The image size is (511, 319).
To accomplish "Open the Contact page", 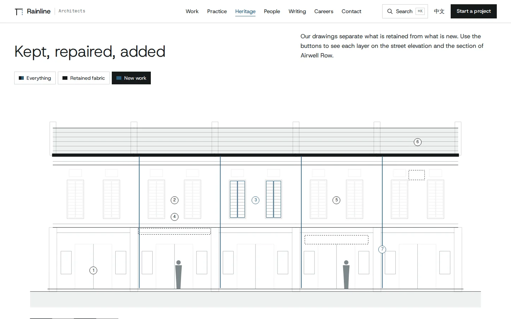I will tap(351, 11).
